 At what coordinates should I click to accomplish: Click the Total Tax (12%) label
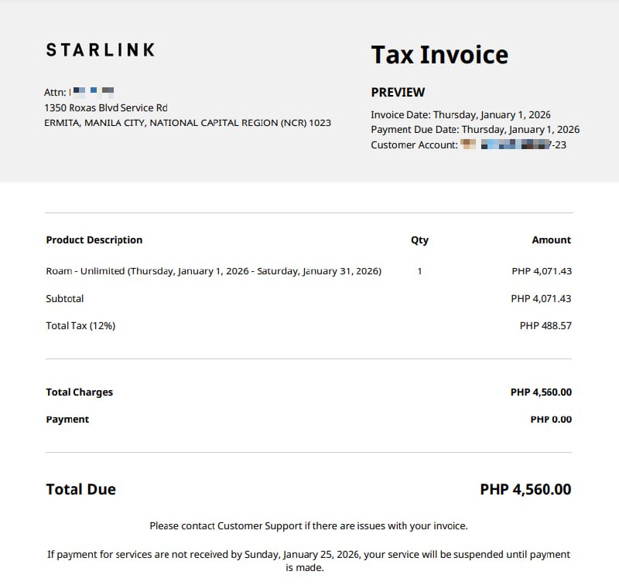80,325
